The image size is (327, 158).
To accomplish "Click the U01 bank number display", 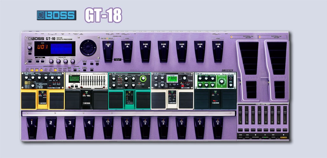I will coord(43,47).
